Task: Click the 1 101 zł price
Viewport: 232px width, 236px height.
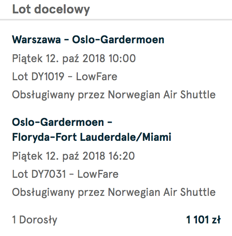Action: 203,220
